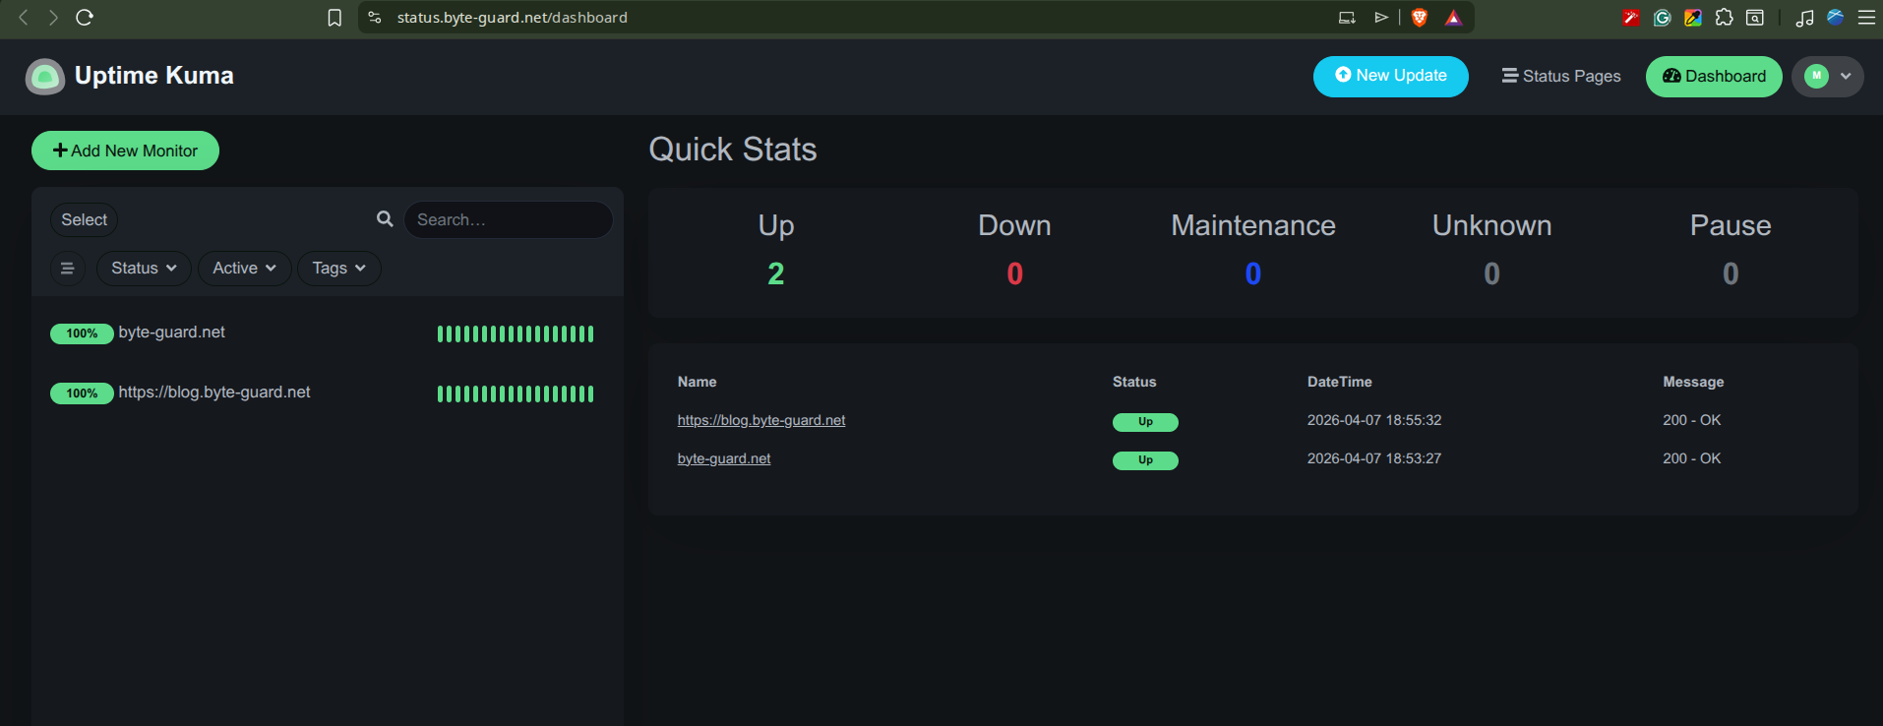Open the Dashboard navigation tab
The width and height of the screenshot is (1883, 726).
(1714, 77)
